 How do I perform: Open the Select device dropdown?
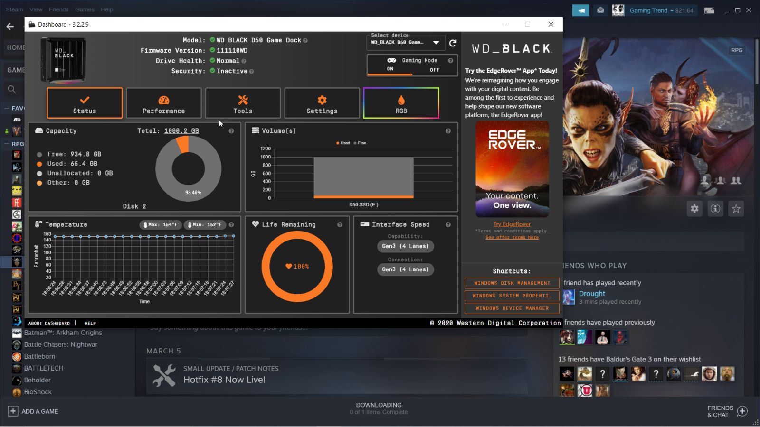406,43
